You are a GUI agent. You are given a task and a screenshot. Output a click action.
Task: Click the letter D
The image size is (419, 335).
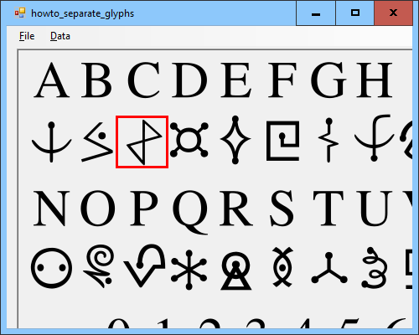tap(189, 80)
